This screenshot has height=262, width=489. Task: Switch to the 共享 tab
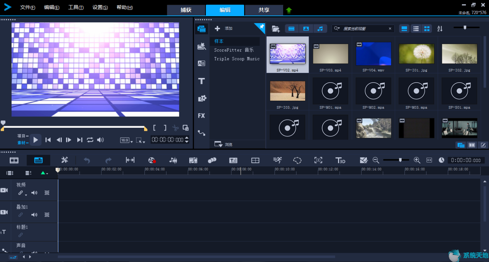pos(264,10)
